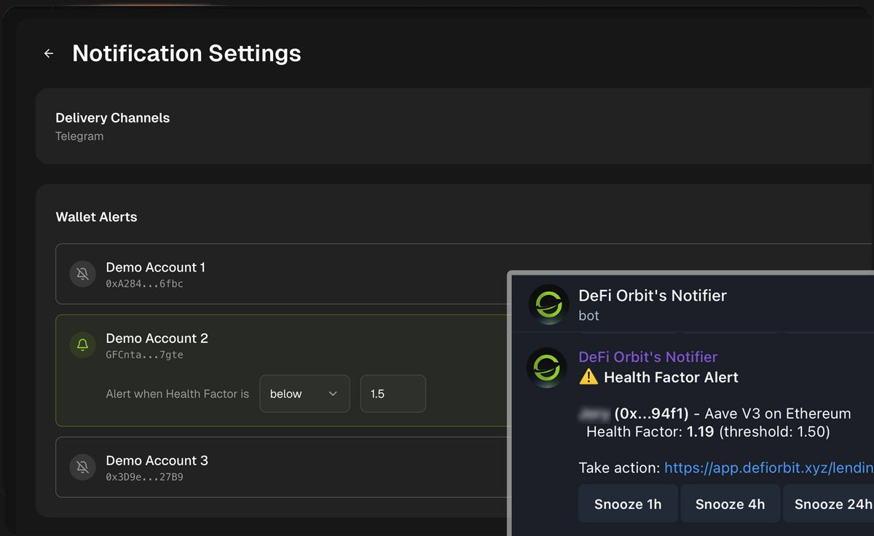
Task: Click the warning icon in Health Factor Alert
Action: 588,377
